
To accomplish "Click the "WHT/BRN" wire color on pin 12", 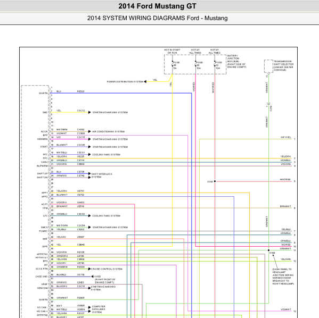I will tap(62, 129).
